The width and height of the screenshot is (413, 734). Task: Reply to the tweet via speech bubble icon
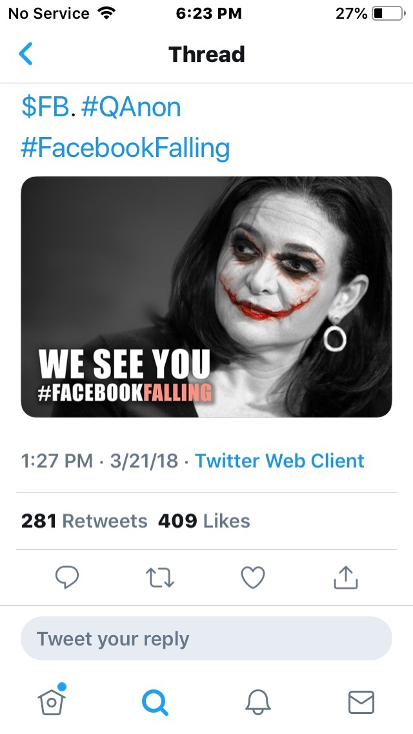(x=66, y=578)
